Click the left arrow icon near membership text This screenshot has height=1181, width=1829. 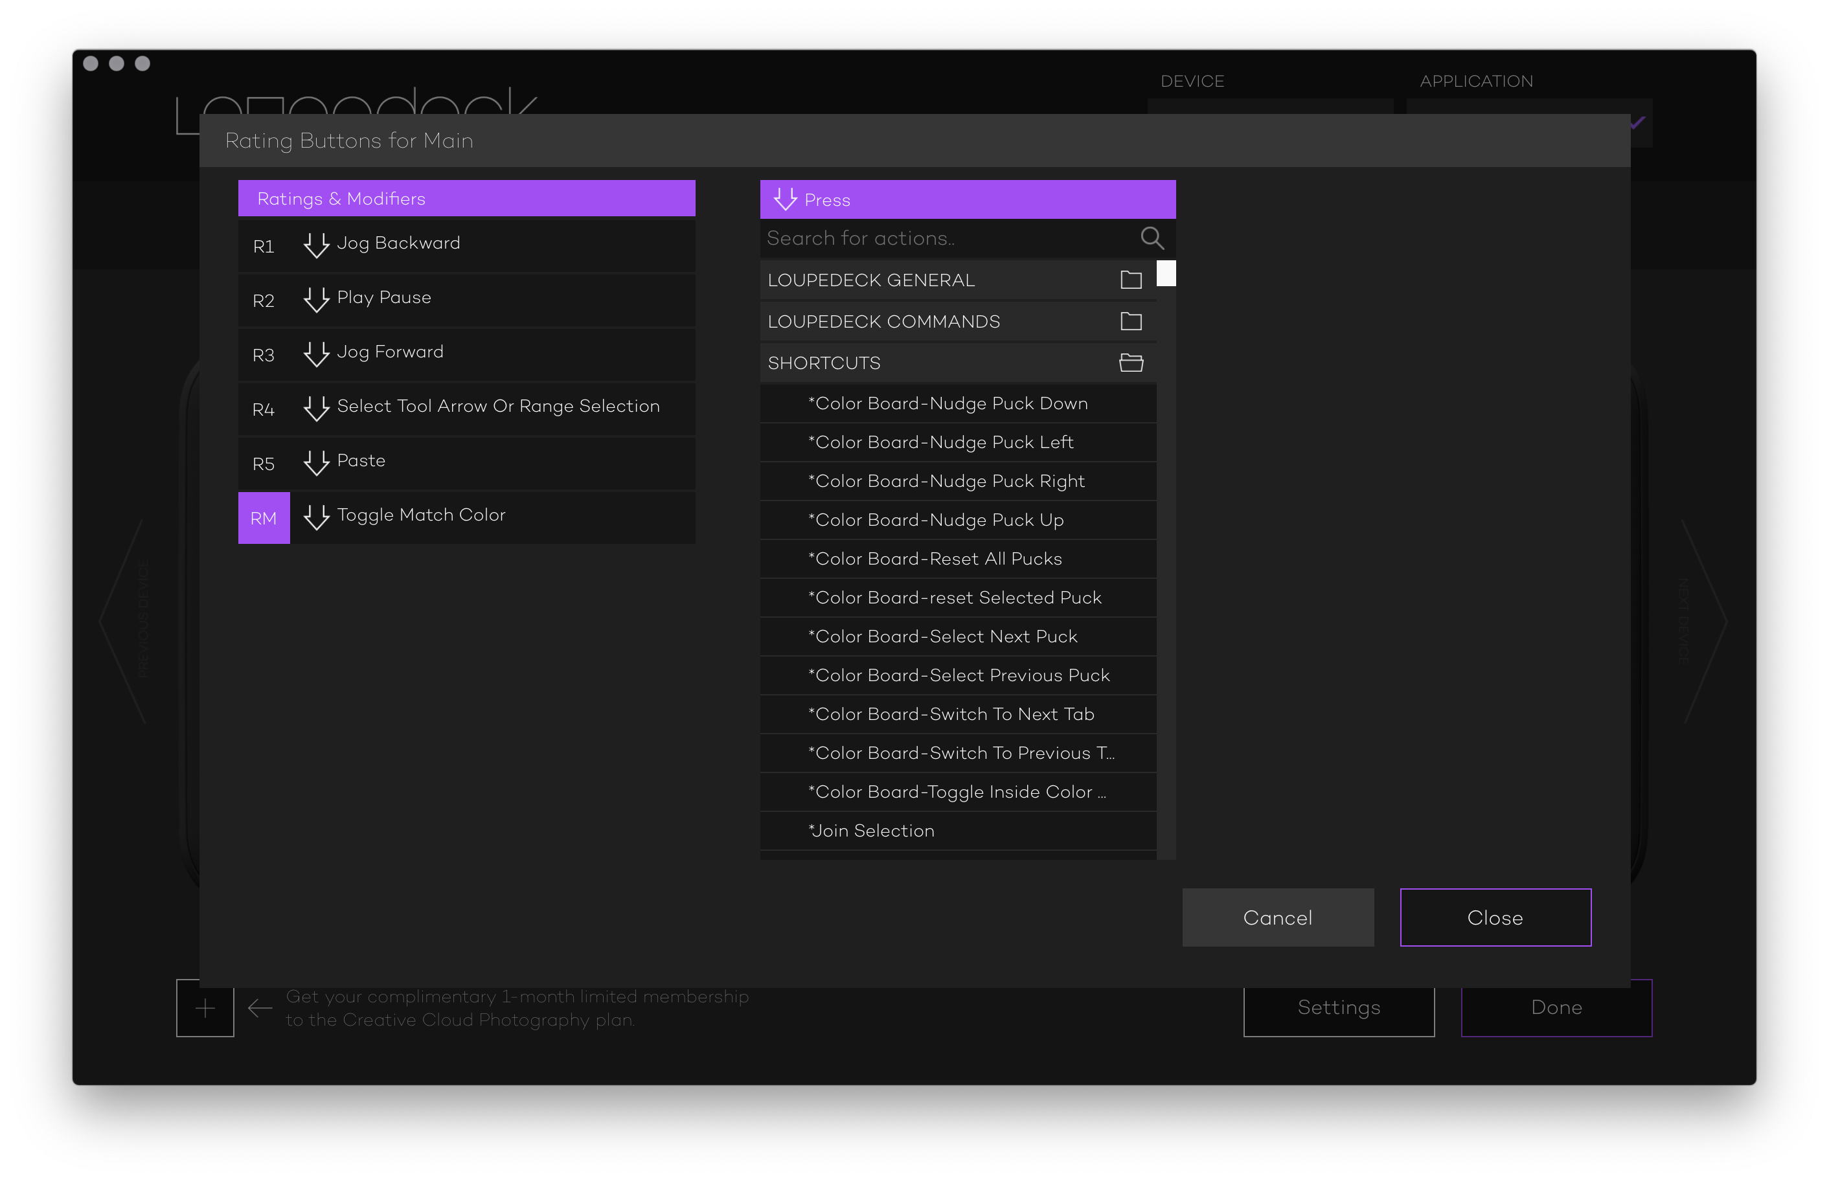pos(260,1007)
